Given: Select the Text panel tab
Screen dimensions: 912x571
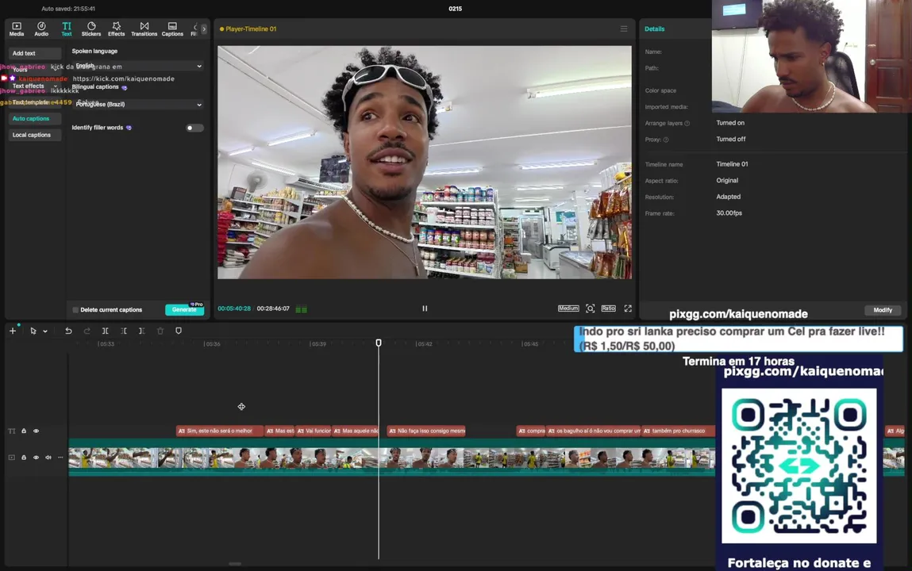Looking at the screenshot, I should [x=67, y=29].
